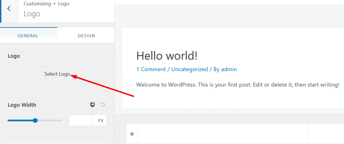Reset Logo Width with the circular arrow

click(103, 104)
